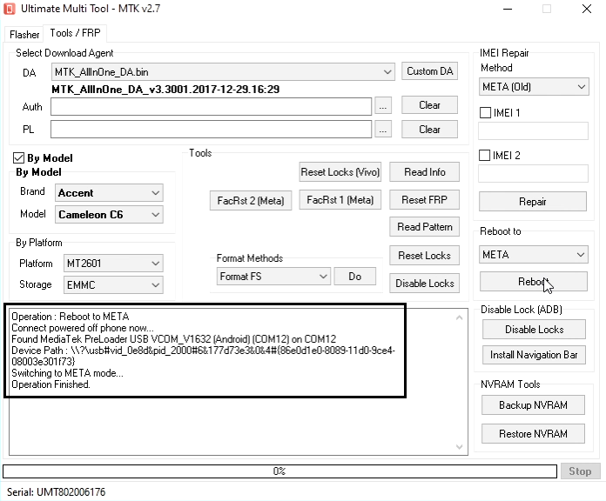Click the IMEI 2 input field

click(534, 174)
